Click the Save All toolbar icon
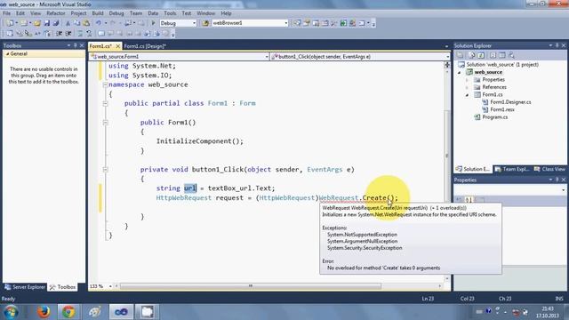Screen dimensions: 569x320 click(x=56, y=23)
